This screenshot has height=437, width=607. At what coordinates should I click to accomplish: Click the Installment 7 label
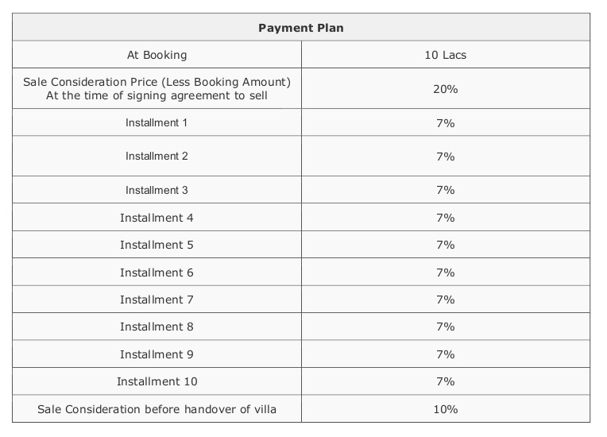157,300
